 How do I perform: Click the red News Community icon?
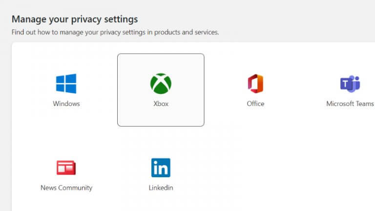point(66,168)
